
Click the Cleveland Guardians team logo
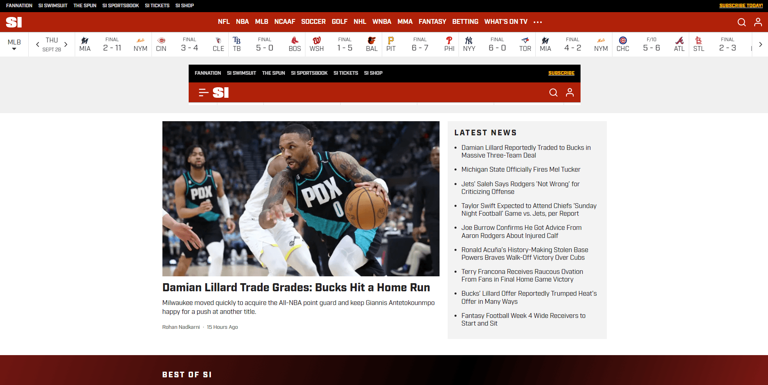click(218, 40)
